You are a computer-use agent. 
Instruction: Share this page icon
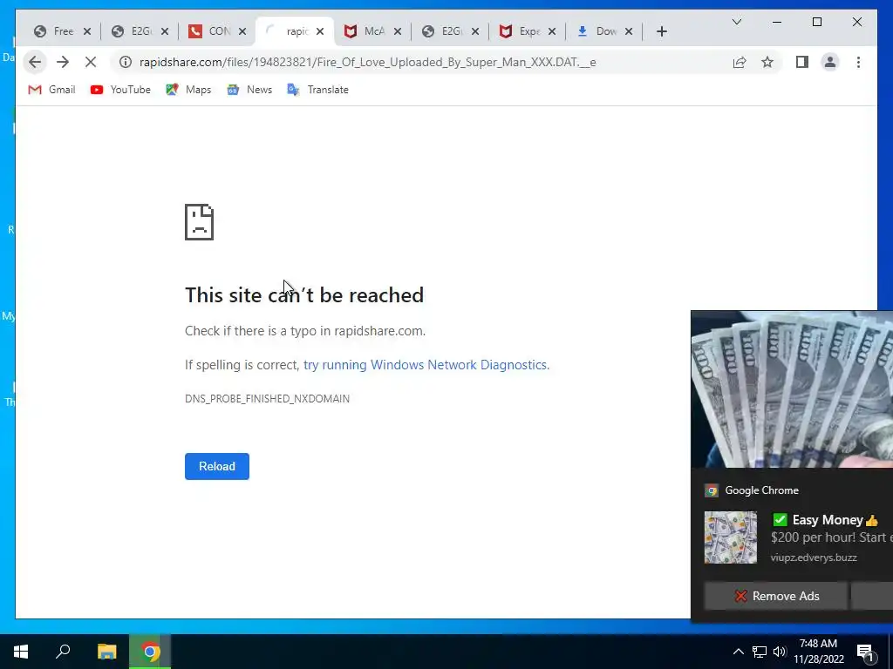(740, 62)
